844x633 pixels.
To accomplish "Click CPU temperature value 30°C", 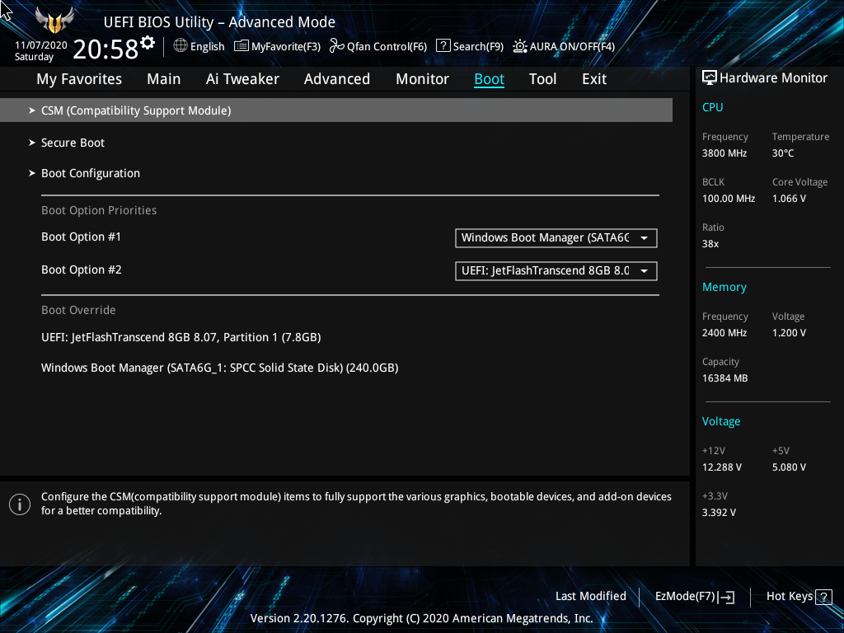I will pyautogui.click(x=783, y=153).
